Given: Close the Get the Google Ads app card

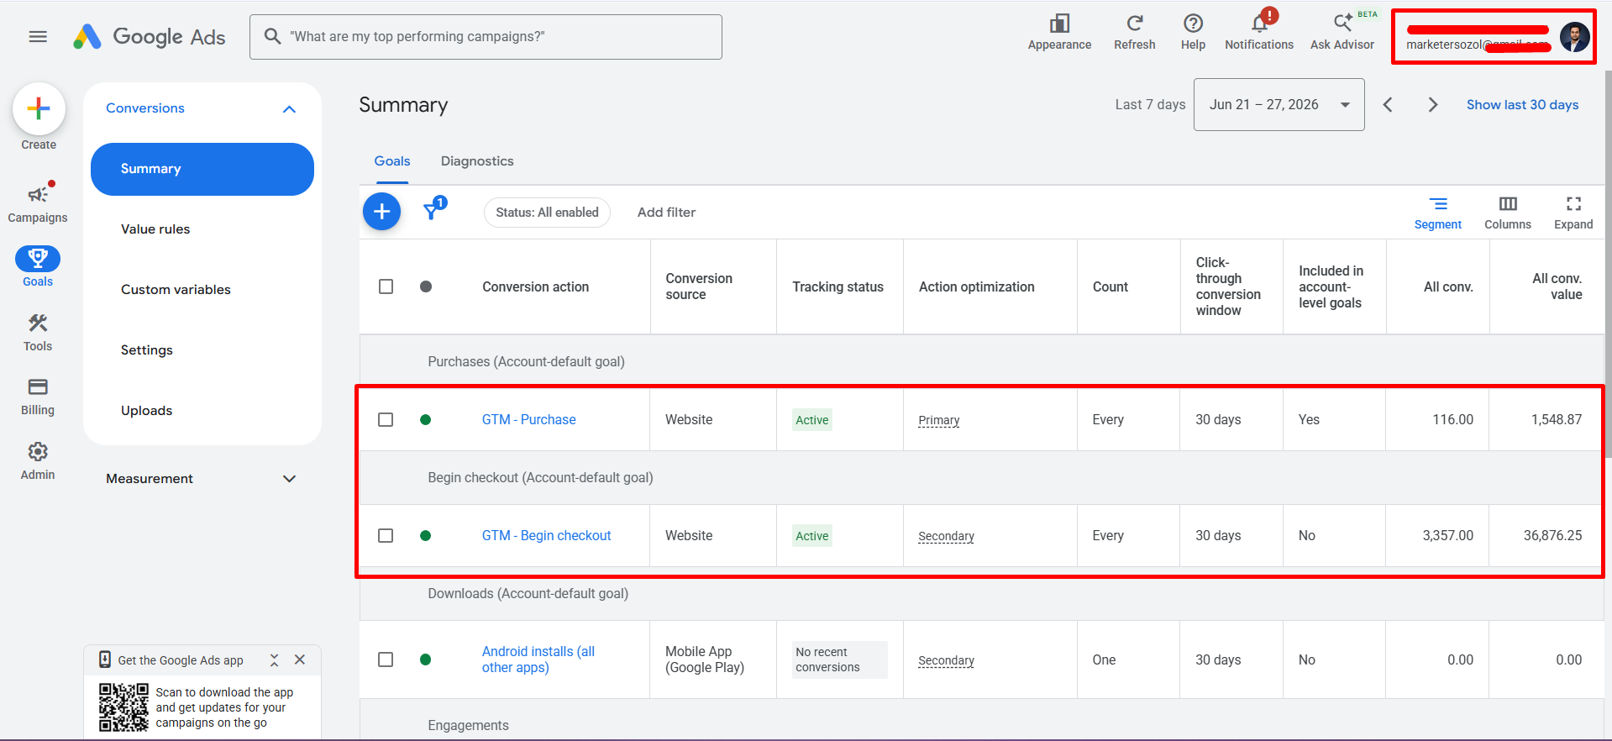Looking at the screenshot, I should point(300,660).
